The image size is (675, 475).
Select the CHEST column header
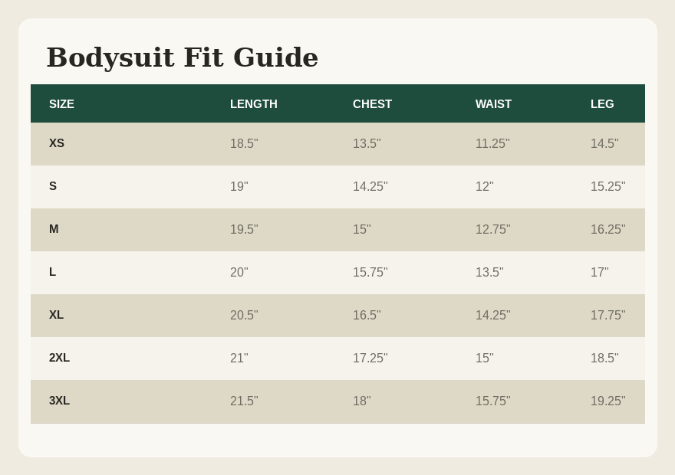click(372, 104)
